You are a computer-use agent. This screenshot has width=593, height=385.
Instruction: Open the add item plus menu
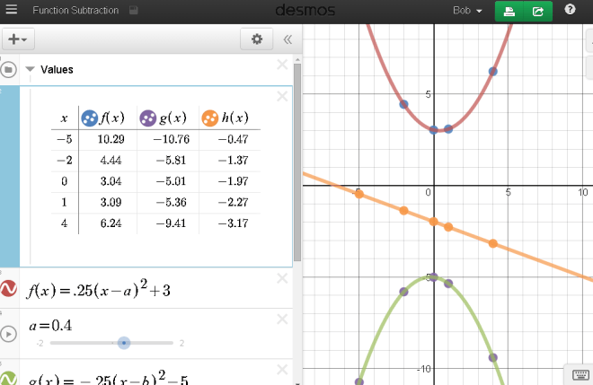point(18,39)
